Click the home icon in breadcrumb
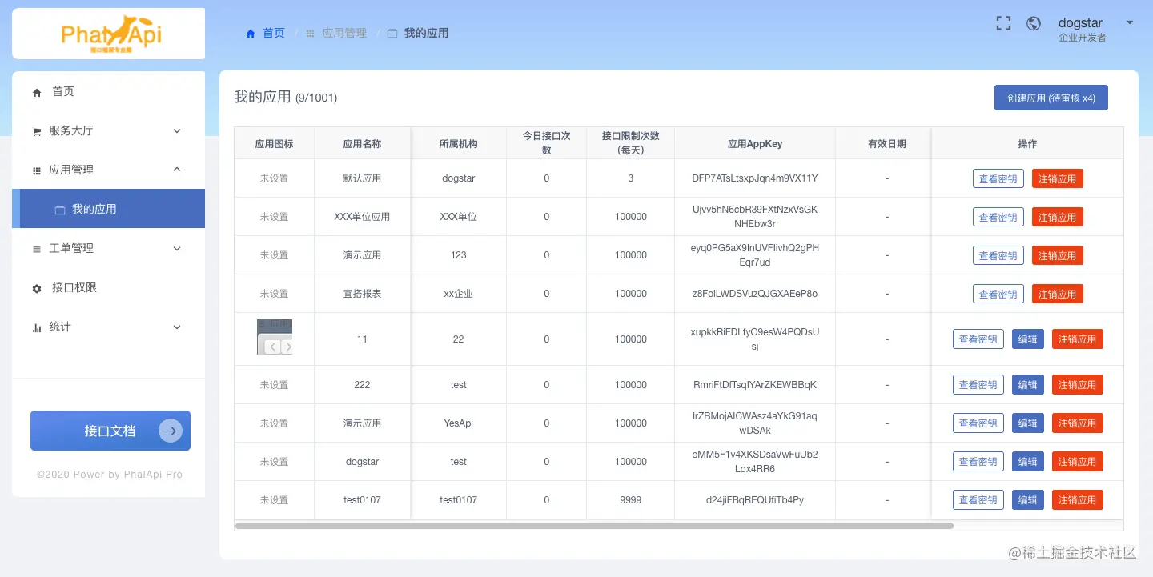The height and width of the screenshot is (577, 1153). [x=251, y=34]
